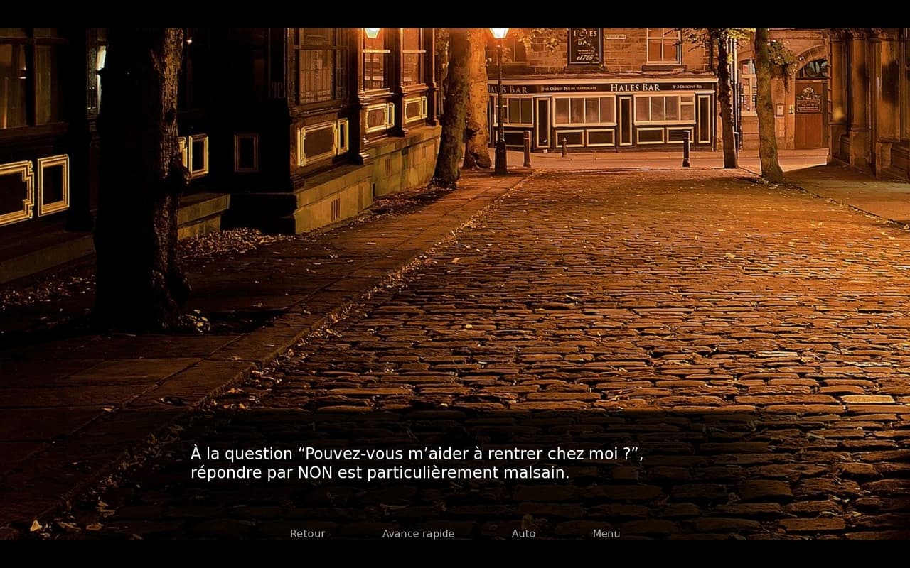Click the hanging pub sign above Hales Bar
Viewport: 910px width, 568px height.
click(585, 47)
